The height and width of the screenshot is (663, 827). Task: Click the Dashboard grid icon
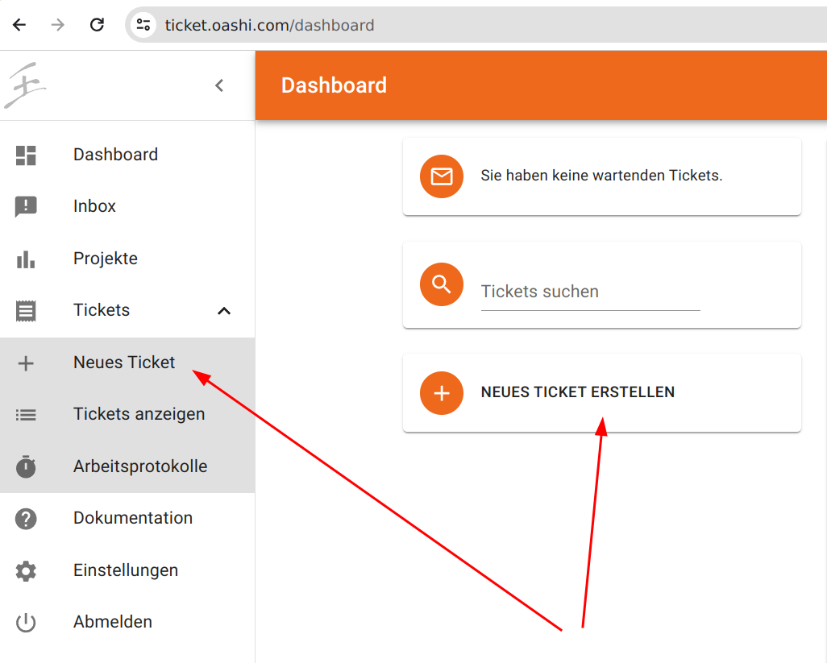[x=25, y=154]
